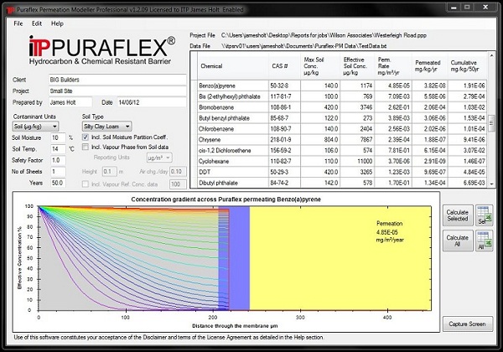Toggle Incl. Soil Moisture Partition Coeff. checkbox

coord(86,137)
